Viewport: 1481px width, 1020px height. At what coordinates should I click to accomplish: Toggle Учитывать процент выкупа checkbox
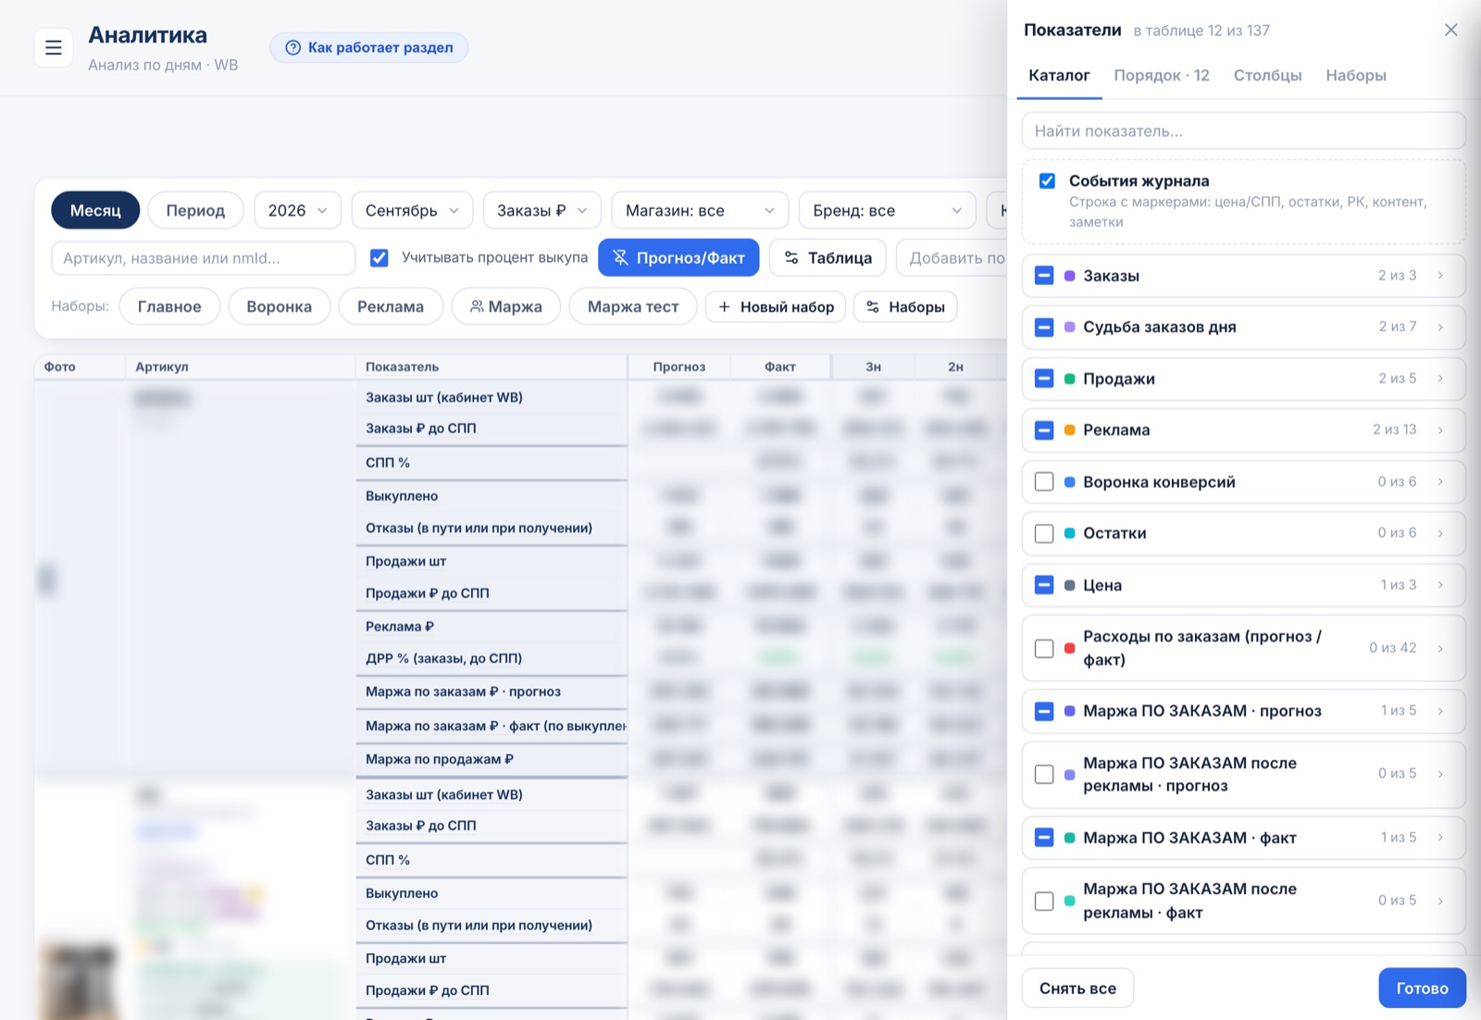380,257
